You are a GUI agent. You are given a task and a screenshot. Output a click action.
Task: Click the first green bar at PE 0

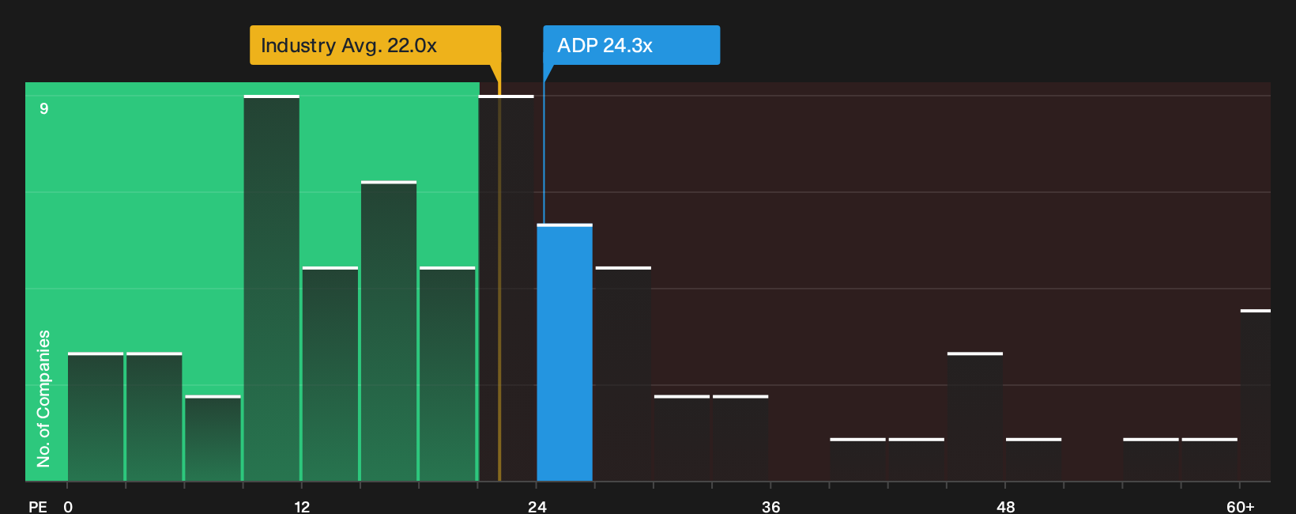tap(96, 417)
